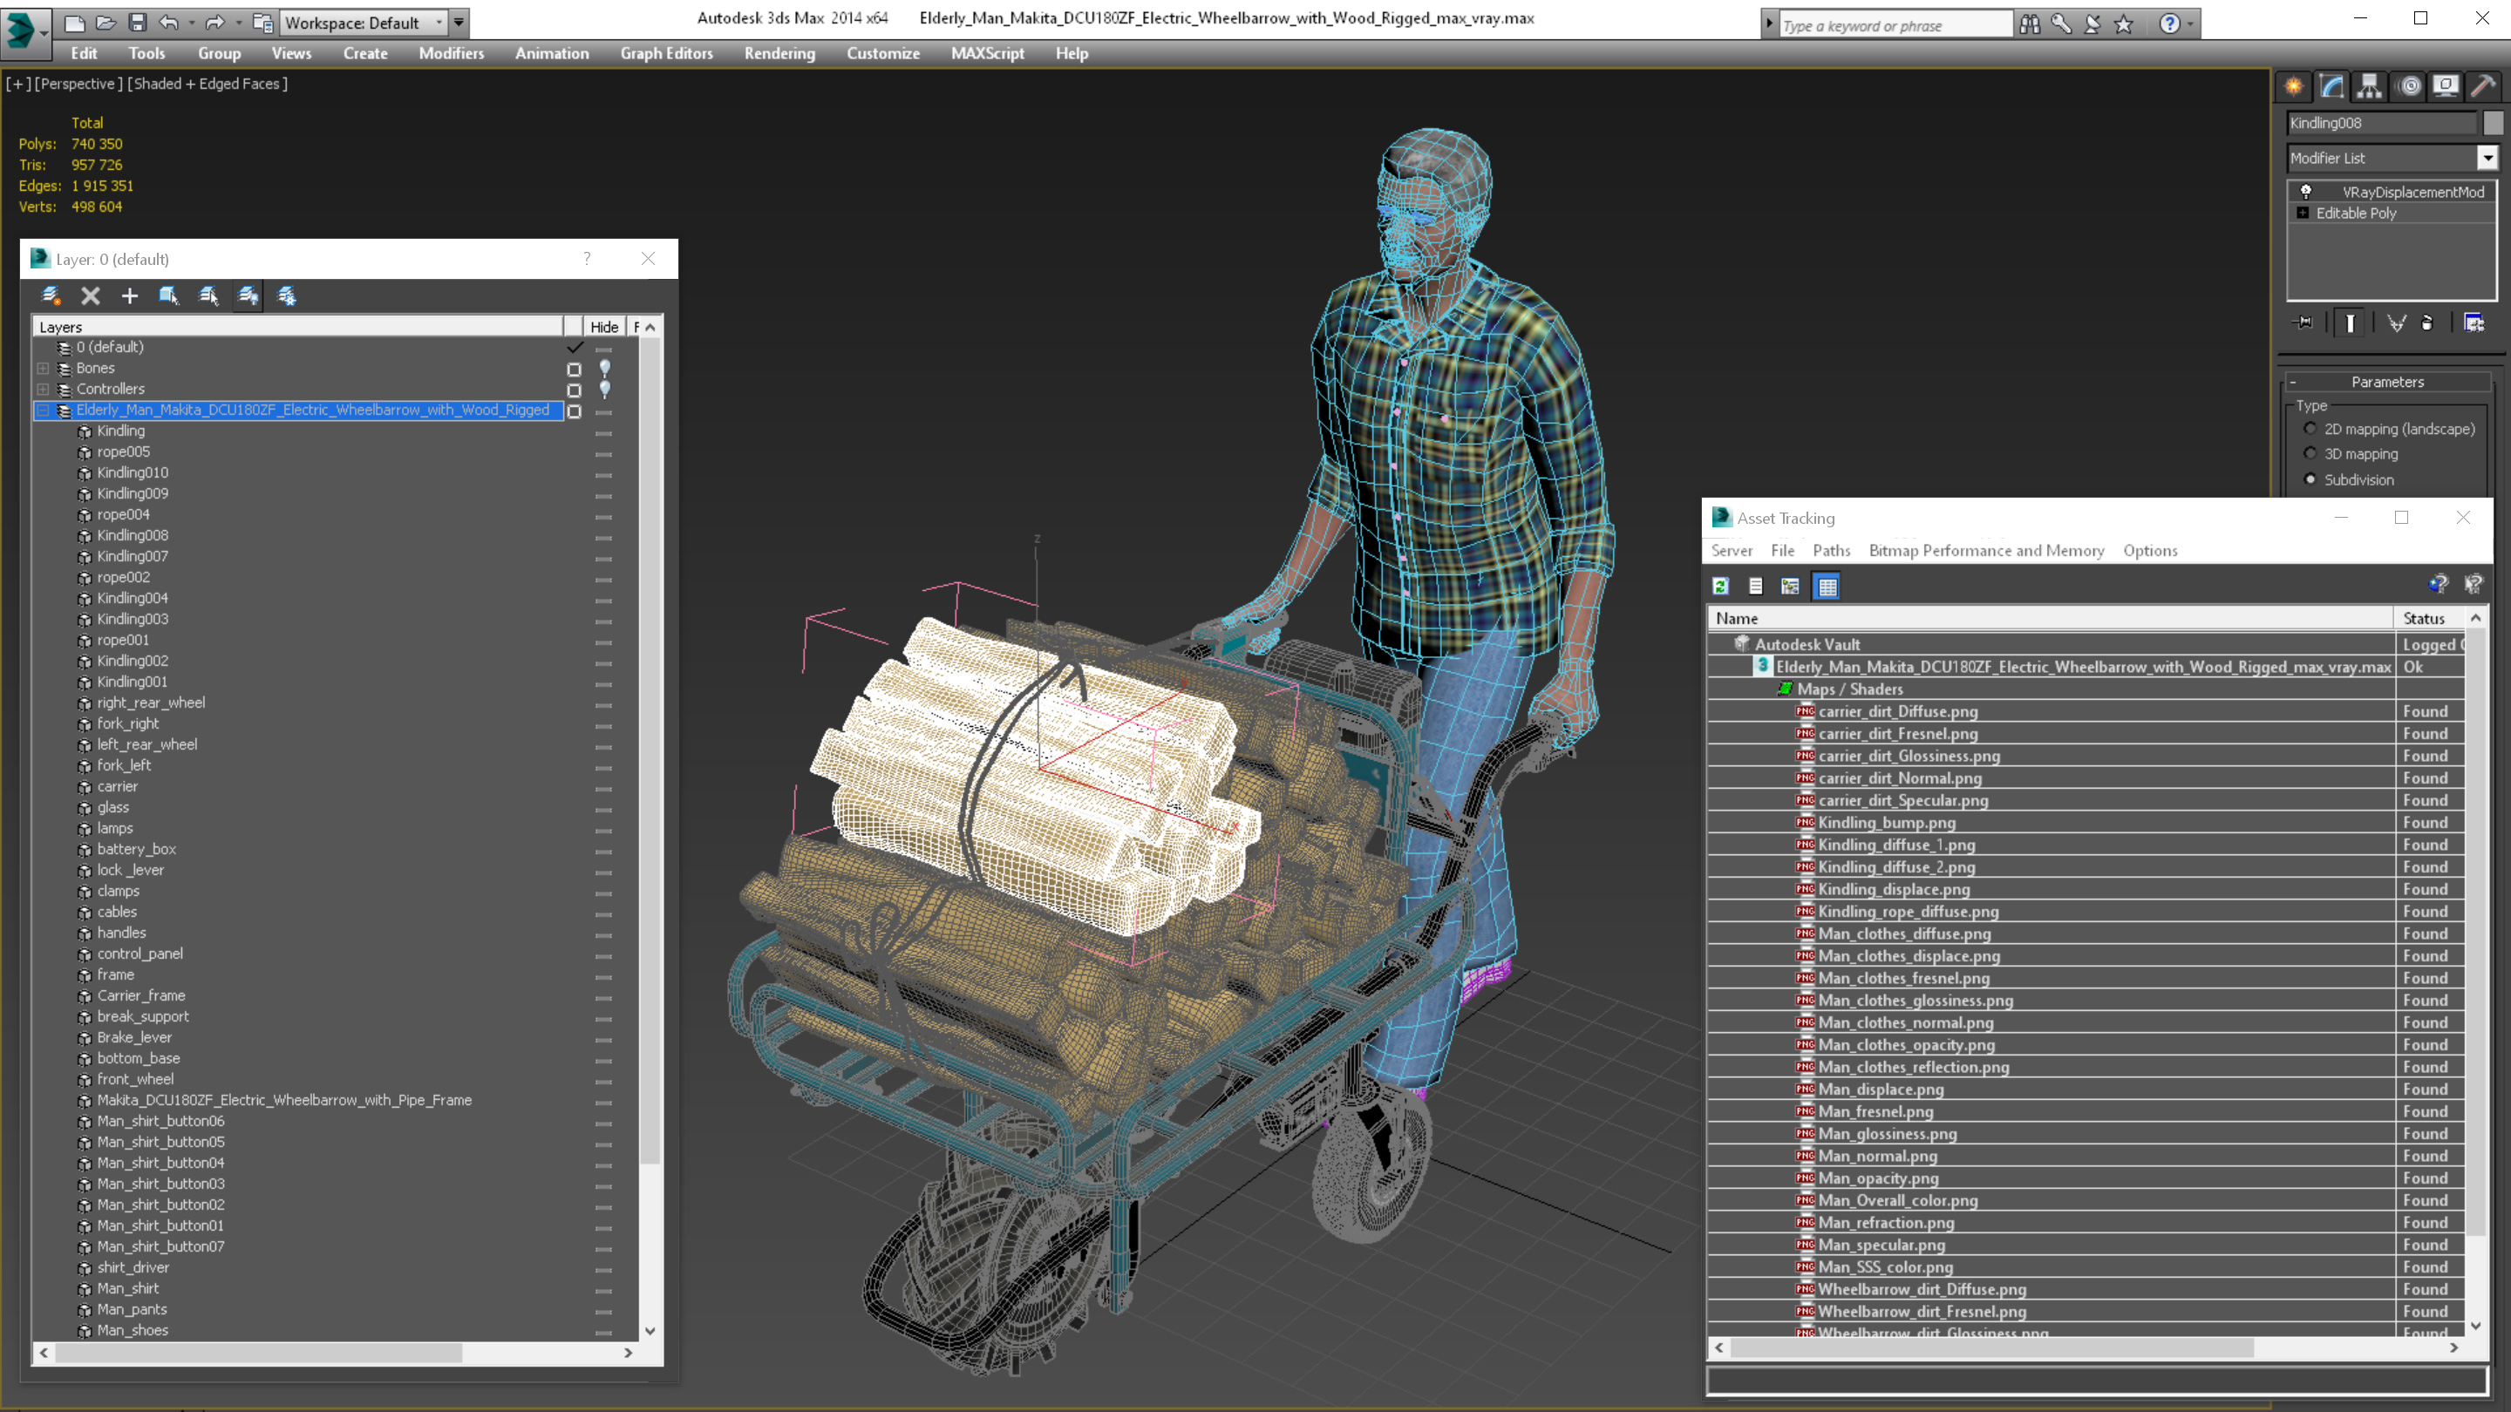This screenshot has height=1412, width=2511.
Task: Click Add Selected Objects plus icon
Action: 130,296
